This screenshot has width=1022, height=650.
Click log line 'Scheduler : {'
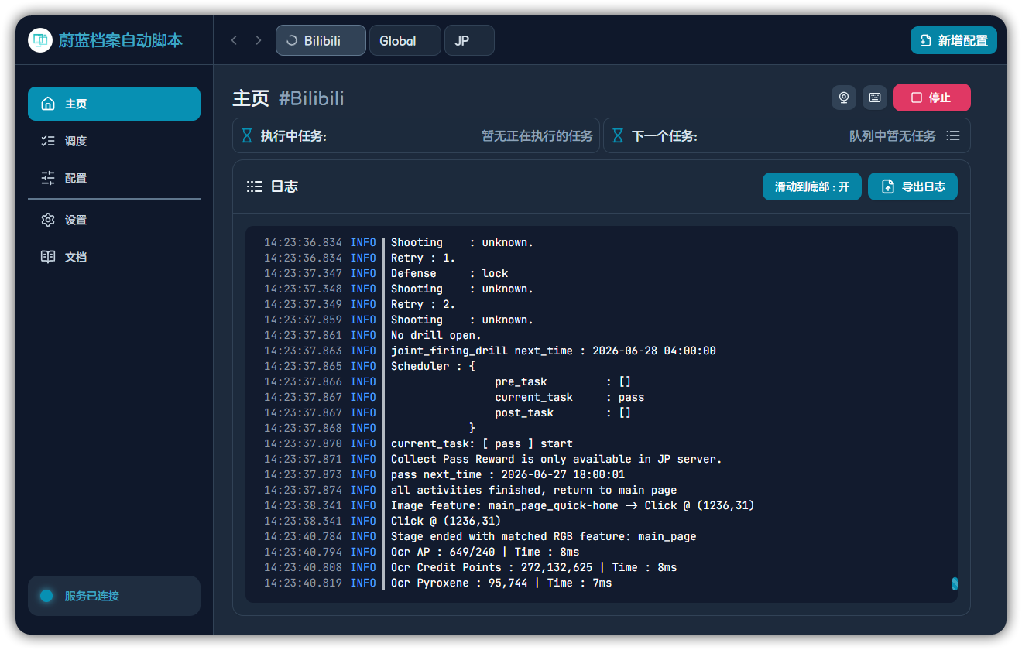[433, 366]
